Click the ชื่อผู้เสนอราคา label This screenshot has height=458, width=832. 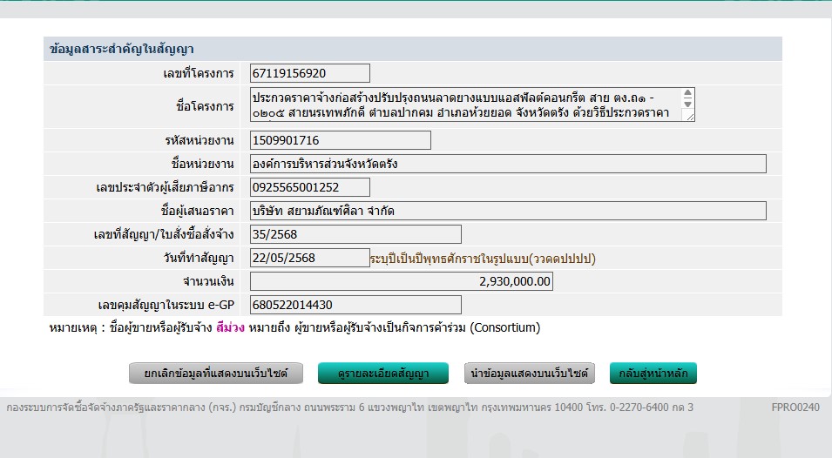pyautogui.click(x=198, y=211)
